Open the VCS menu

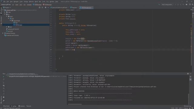point(48,2)
